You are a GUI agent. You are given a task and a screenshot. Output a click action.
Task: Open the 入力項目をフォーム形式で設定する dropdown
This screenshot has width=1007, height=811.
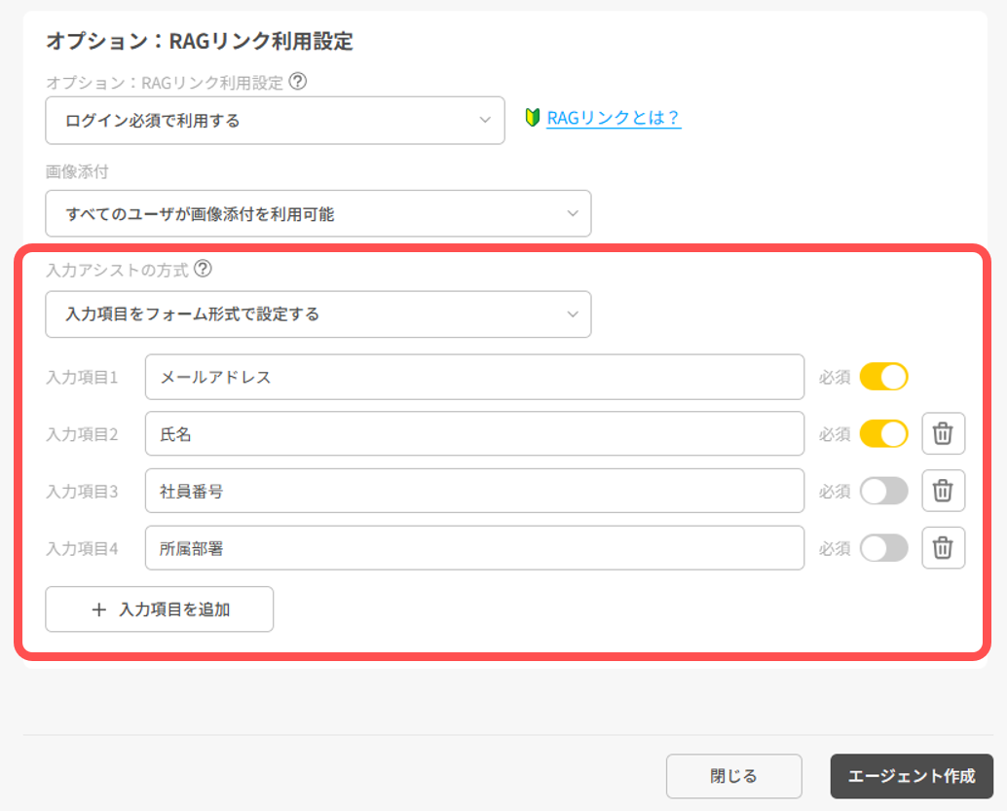click(x=317, y=314)
